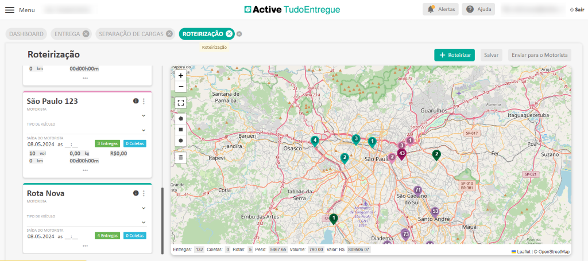Image resolution: width=588 pixels, height=261 pixels.
Task: Click Rota Nova departure time field
Action: [x=71, y=236]
